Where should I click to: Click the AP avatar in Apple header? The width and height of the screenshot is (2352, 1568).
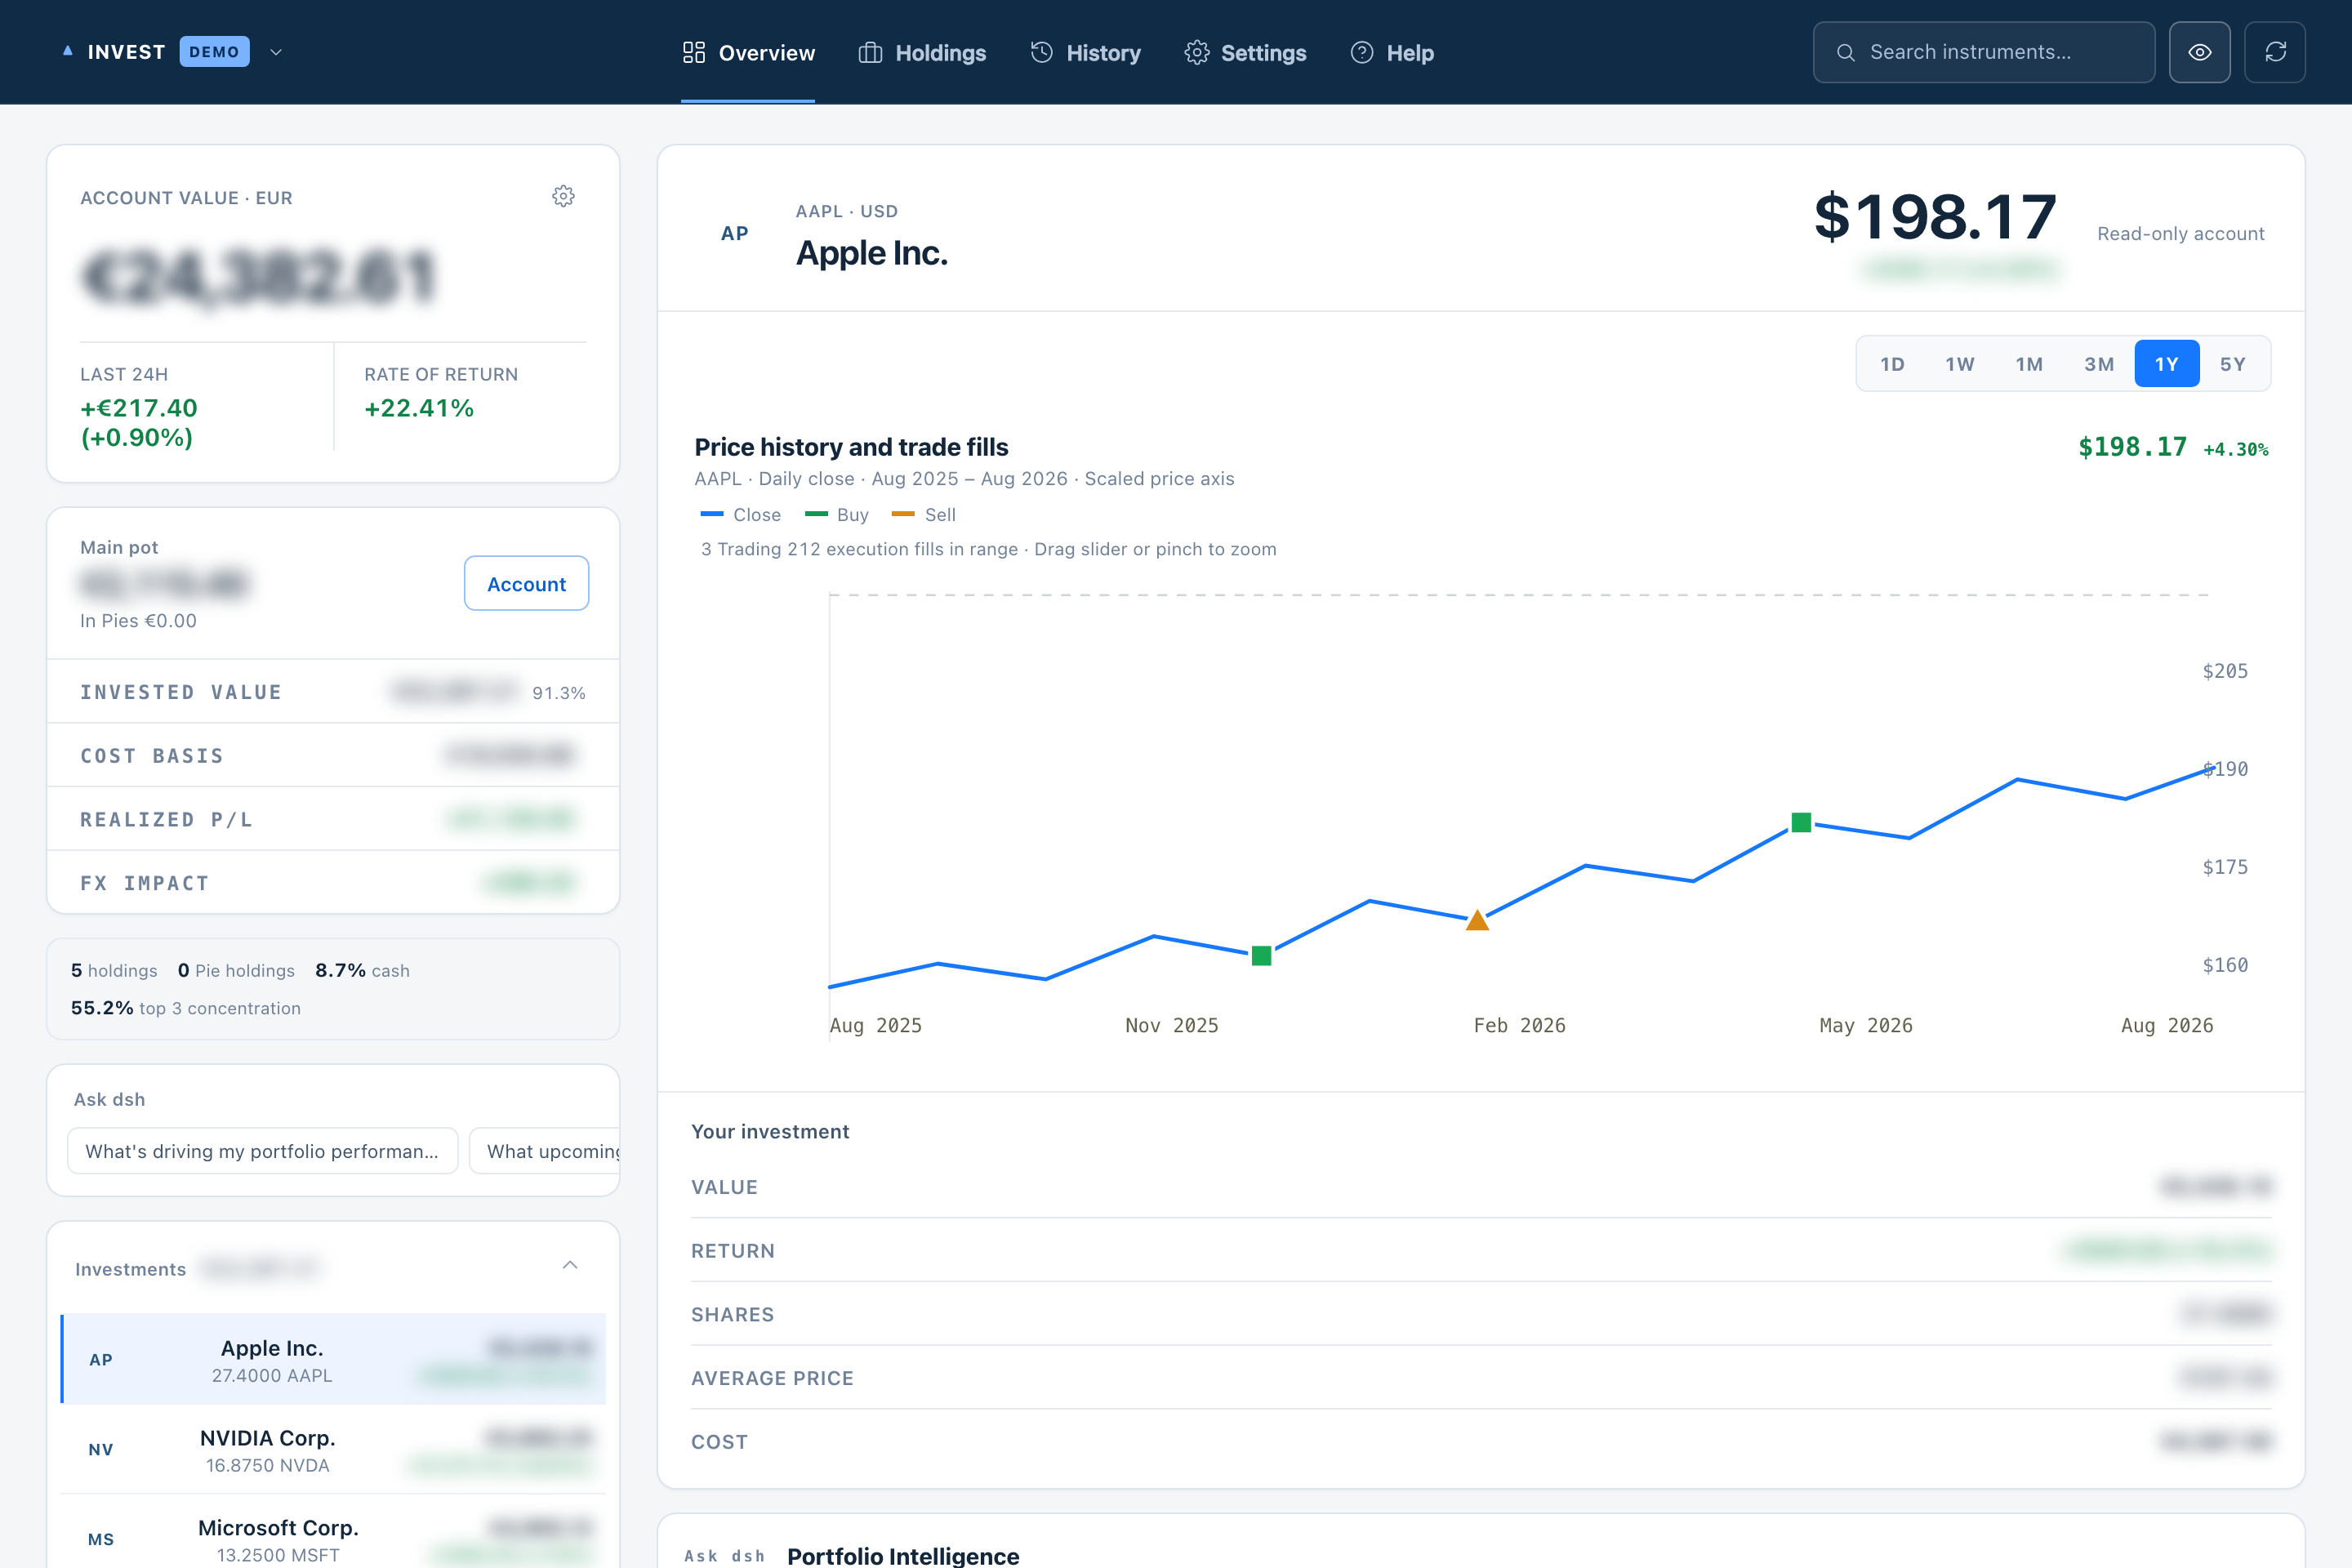point(735,233)
